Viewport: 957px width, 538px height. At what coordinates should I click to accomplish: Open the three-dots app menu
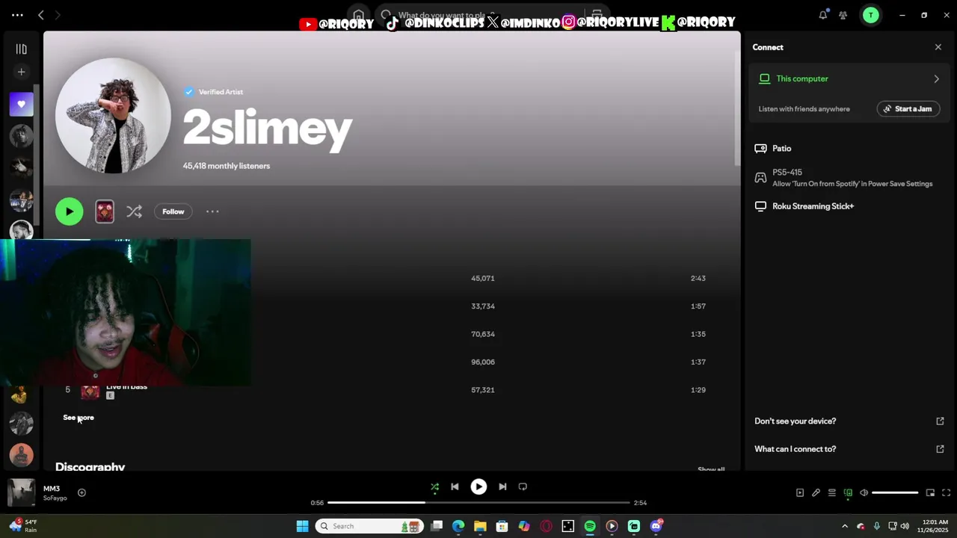coord(17,15)
